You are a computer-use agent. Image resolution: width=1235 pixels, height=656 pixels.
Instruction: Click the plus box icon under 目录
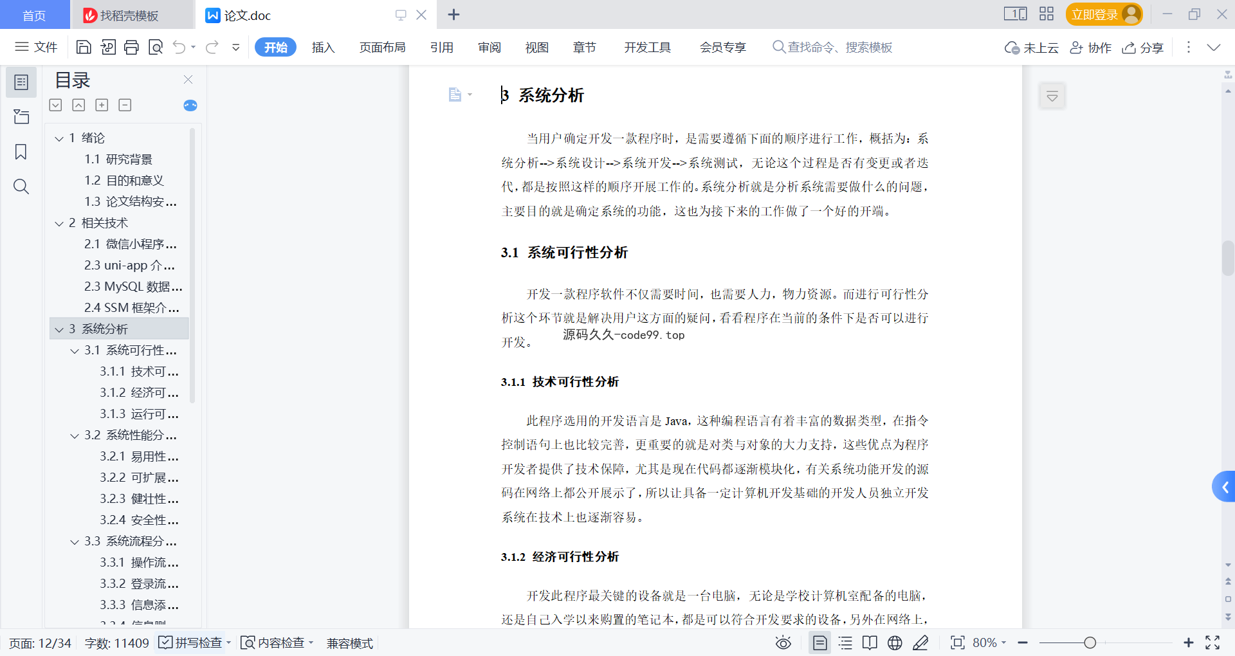[102, 105]
